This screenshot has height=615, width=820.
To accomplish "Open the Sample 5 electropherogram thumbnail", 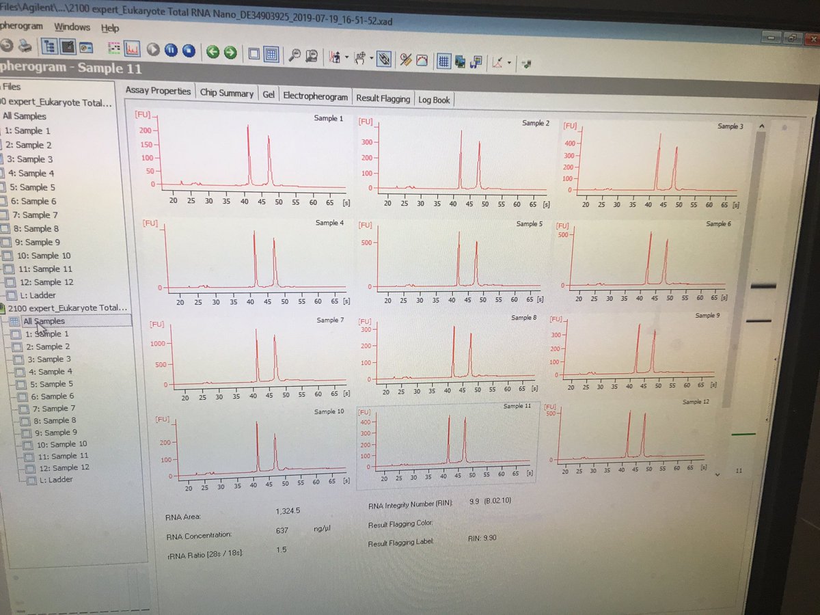I will coord(452,263).
